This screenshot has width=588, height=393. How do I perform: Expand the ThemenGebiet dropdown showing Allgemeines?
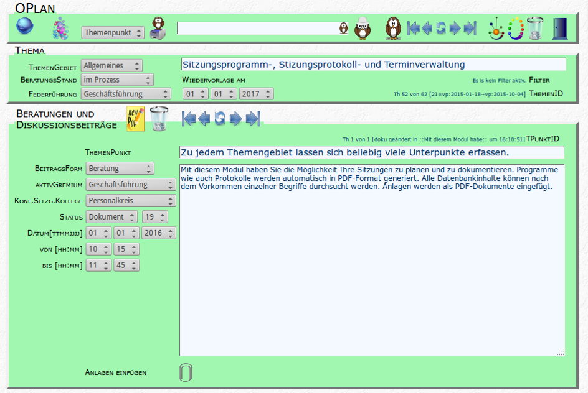tap(111, 65)
